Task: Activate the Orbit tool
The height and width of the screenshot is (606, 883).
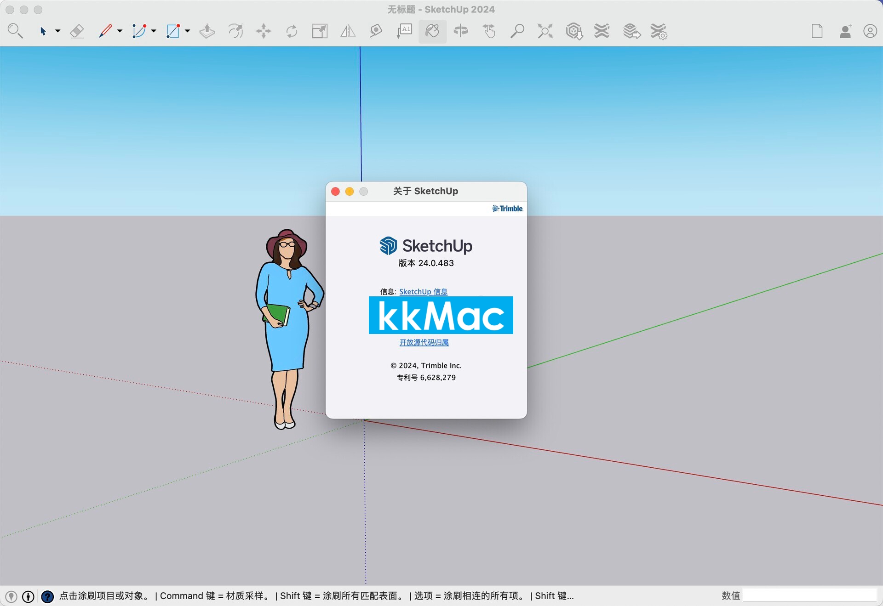Action: click(x=461, y=31)
